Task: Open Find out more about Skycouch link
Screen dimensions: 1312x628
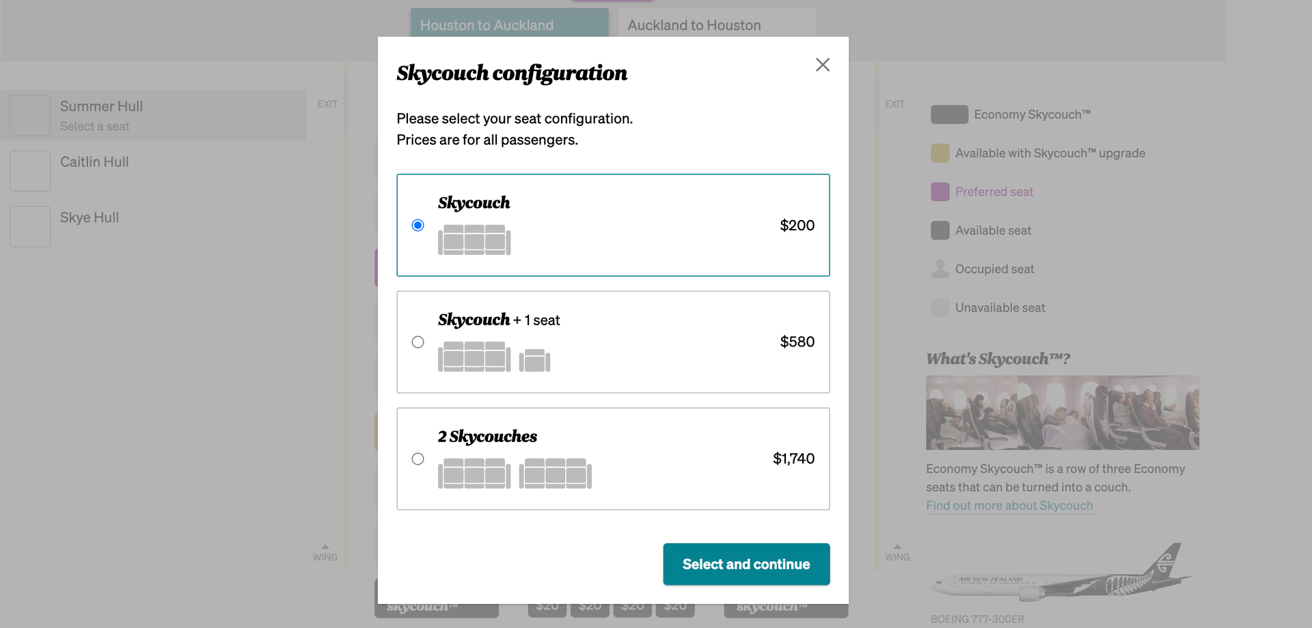Action: 1009,506
